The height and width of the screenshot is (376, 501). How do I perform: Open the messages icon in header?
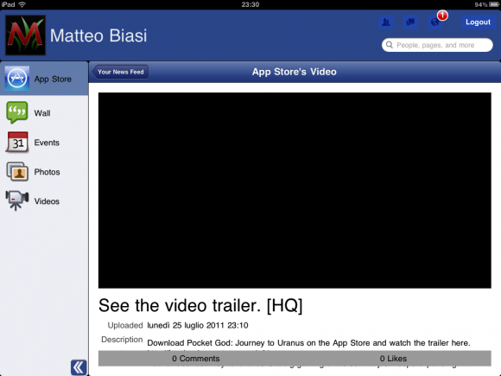point(410,22)
